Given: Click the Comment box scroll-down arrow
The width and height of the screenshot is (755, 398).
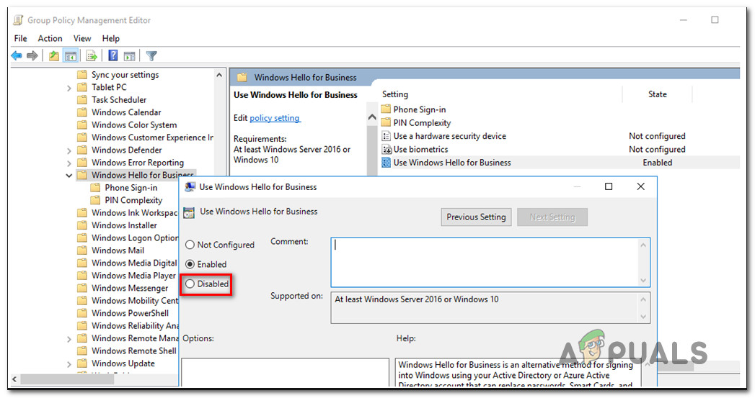Looking at the screenshot, I should pyautogui.click(x=643, y=280).
